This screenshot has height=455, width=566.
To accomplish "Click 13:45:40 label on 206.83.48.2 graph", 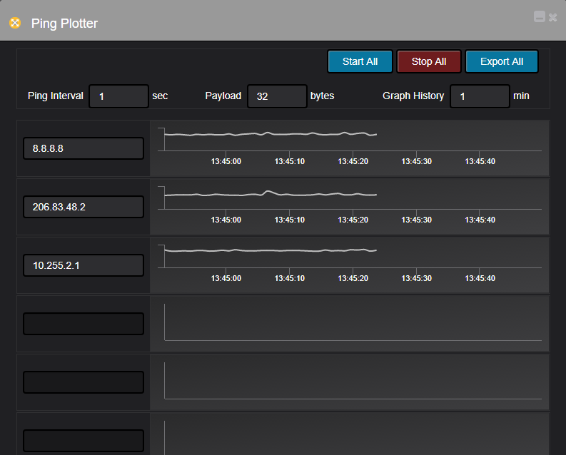I will point(480,220).
